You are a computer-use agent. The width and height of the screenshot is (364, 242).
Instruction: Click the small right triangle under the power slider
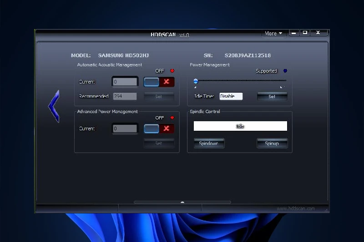(x=281, y=87)
